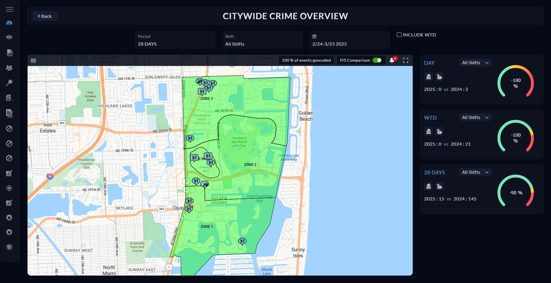Viewport: 551px width, 283px height.
Task: Open the dashboard gauge icon in sidebar
Action: pos(9,23)
